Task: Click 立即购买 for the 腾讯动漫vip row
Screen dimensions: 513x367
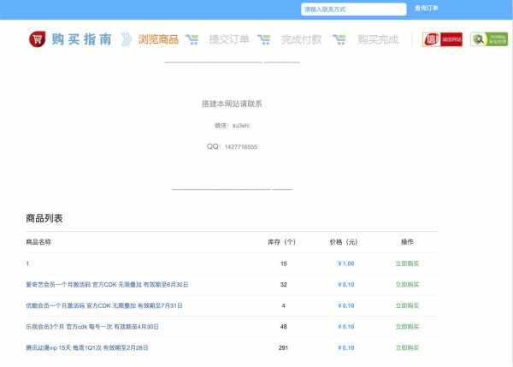Action: tap(407, 347)
